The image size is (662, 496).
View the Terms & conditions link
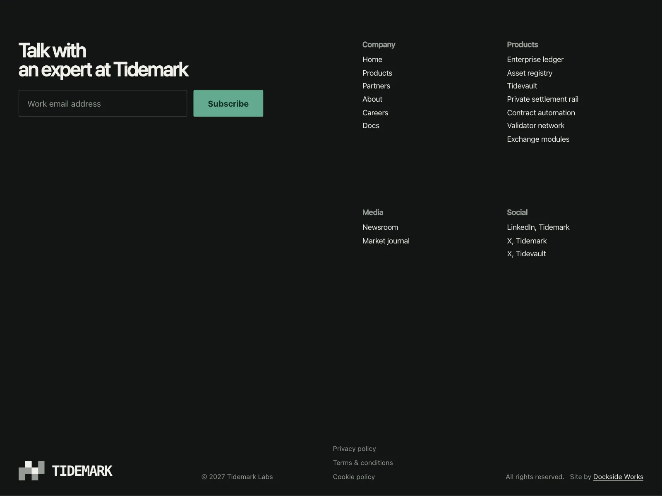[363, 463]
